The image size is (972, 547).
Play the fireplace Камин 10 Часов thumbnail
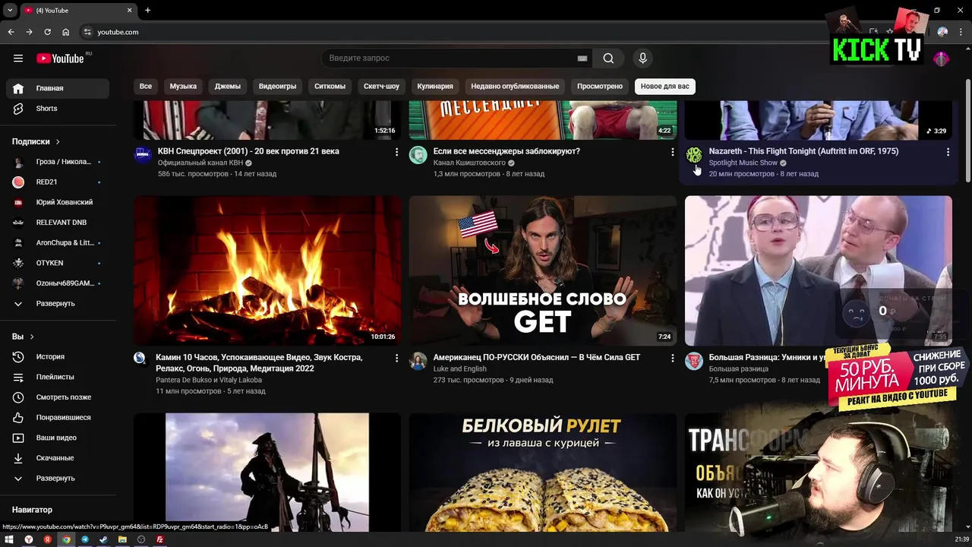click(267, 270)
